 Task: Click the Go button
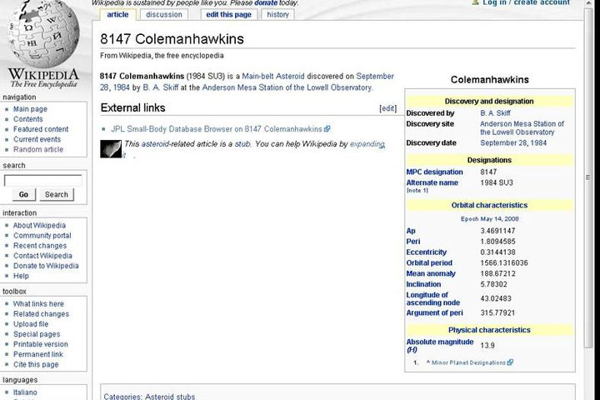coord(23,194)
